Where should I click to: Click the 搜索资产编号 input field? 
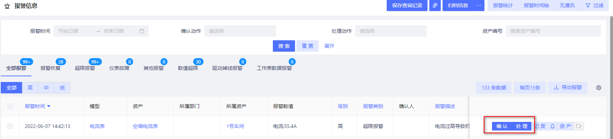click(x=553, y=31)
